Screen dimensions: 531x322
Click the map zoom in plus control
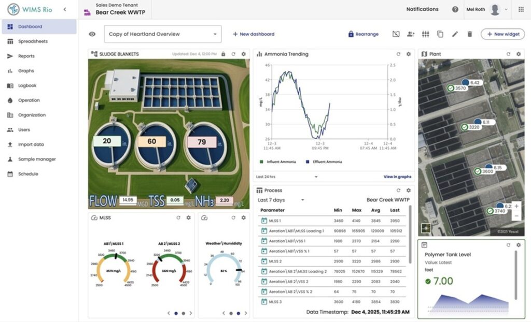coord(516,206)
